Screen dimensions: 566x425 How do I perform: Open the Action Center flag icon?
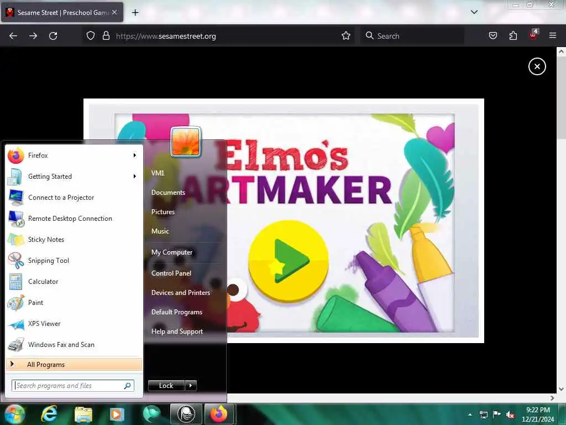point(497,414)
